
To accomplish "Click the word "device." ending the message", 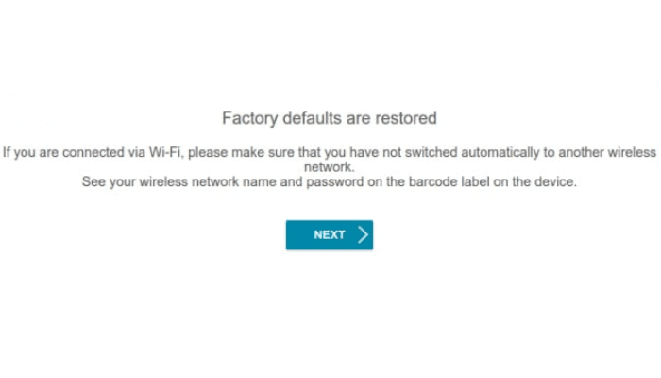I will [x=557, y=181].
